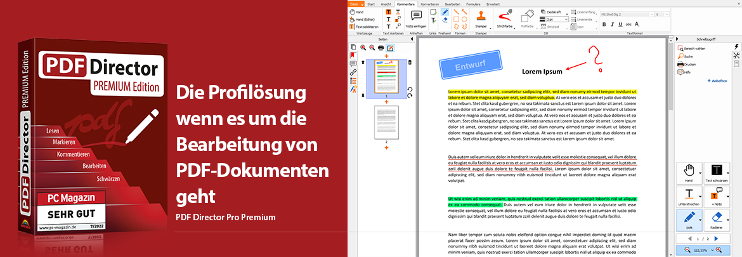Select the freehand eraser in the ribbon
Screen dimensions: 742x257
click(445, 20)
